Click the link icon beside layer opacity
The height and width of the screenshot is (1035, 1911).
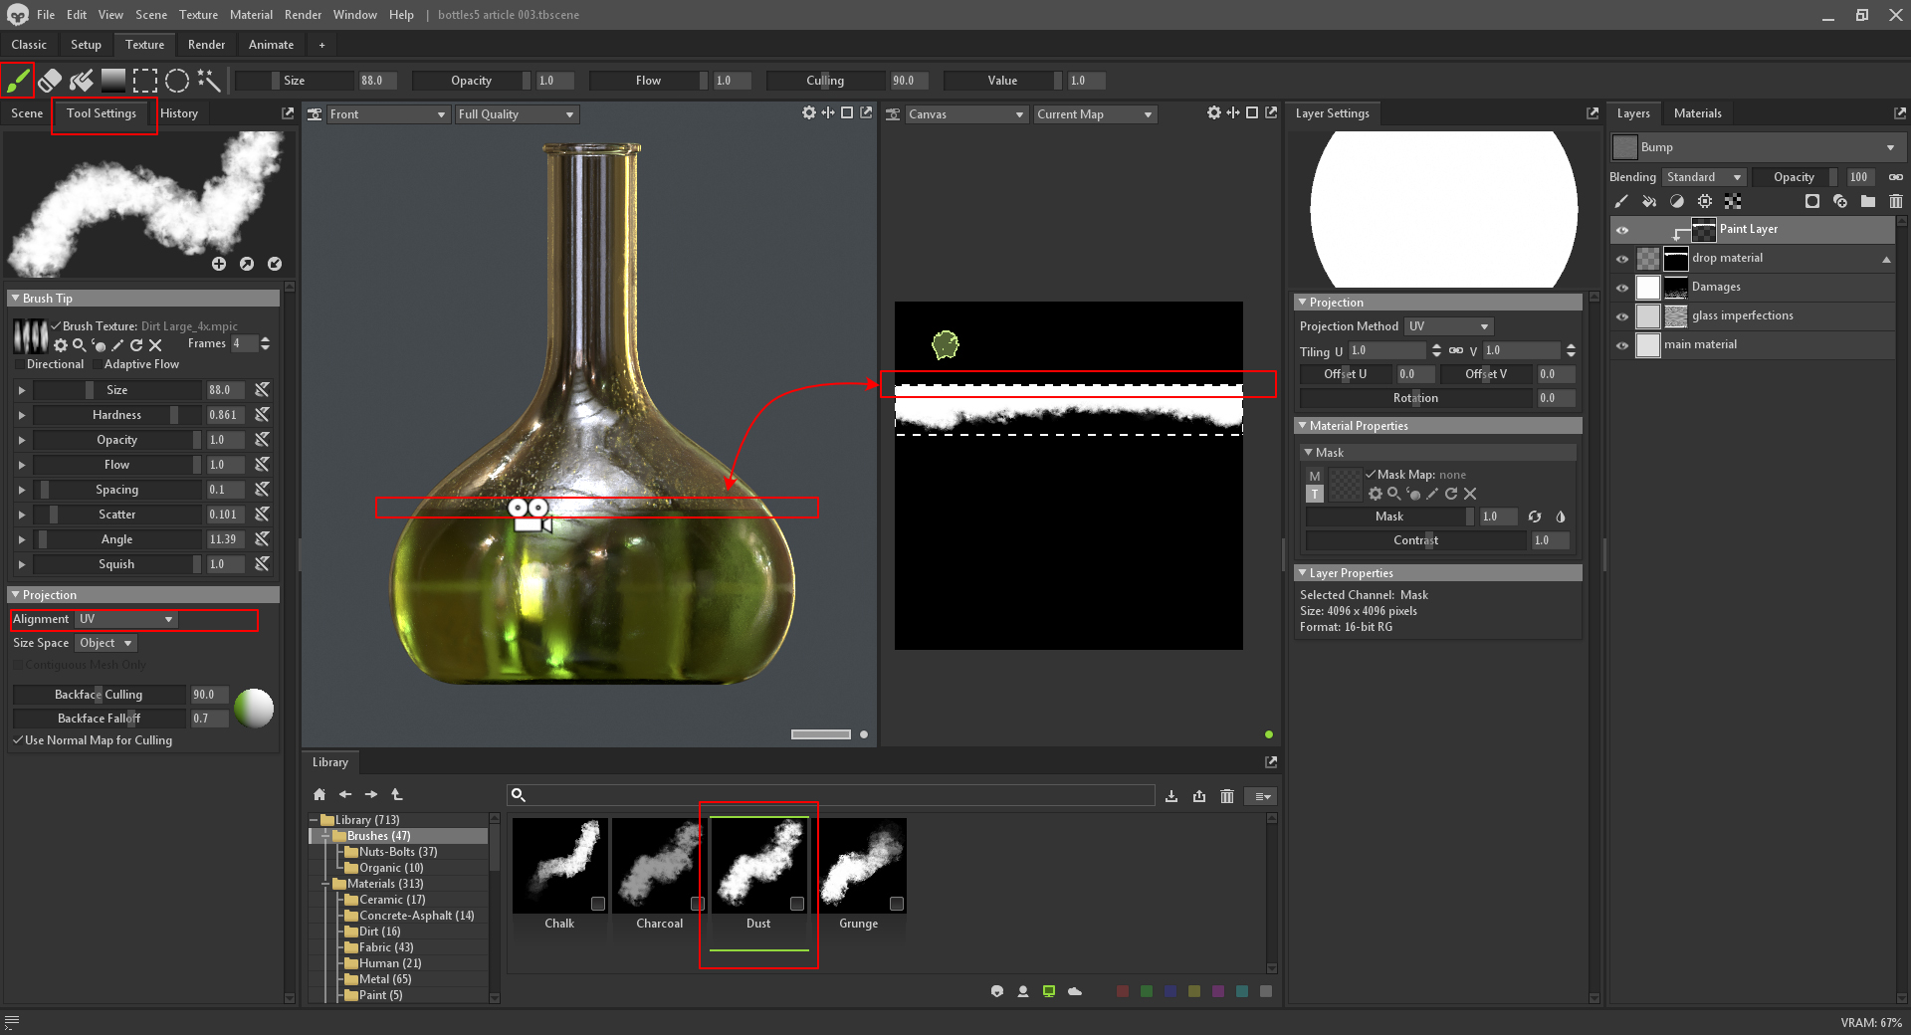(x=1896, y=177)
